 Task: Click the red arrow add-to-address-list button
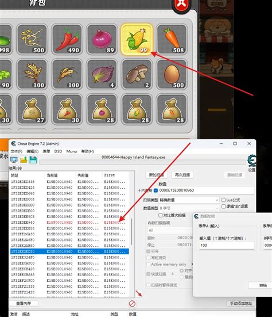click(139, 293)
